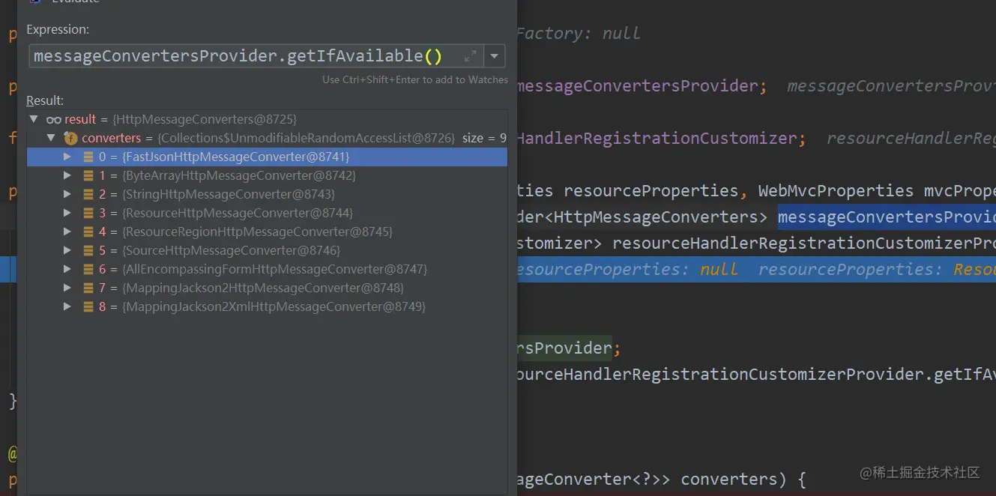
Task: Collapse the result node
Action: click(x=34, y=119)
